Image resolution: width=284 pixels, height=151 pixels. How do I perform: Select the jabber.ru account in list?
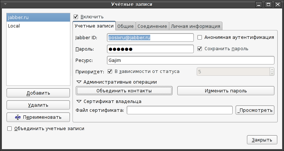coord(38,18)
